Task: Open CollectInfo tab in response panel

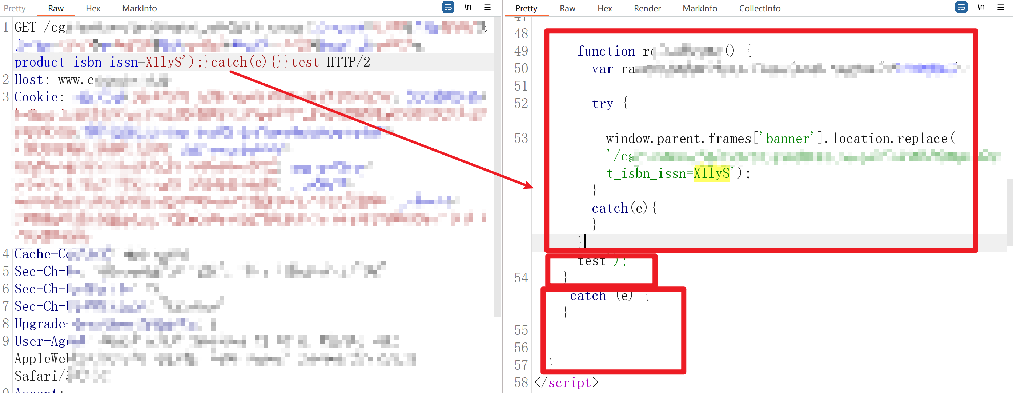Action: [759, 8]
